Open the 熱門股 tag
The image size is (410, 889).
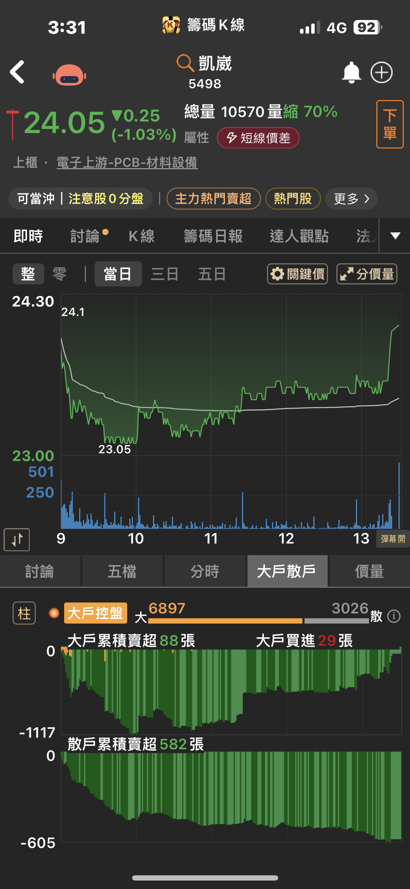click(x=293, y=199)
